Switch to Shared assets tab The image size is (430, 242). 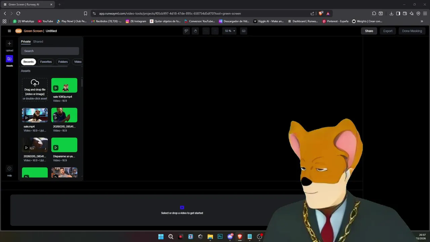(x=38, y=42)
